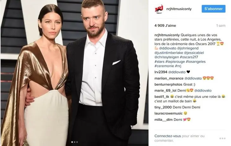
Task: Click the NRJ profile logo avatar
Action: point(159,9)
